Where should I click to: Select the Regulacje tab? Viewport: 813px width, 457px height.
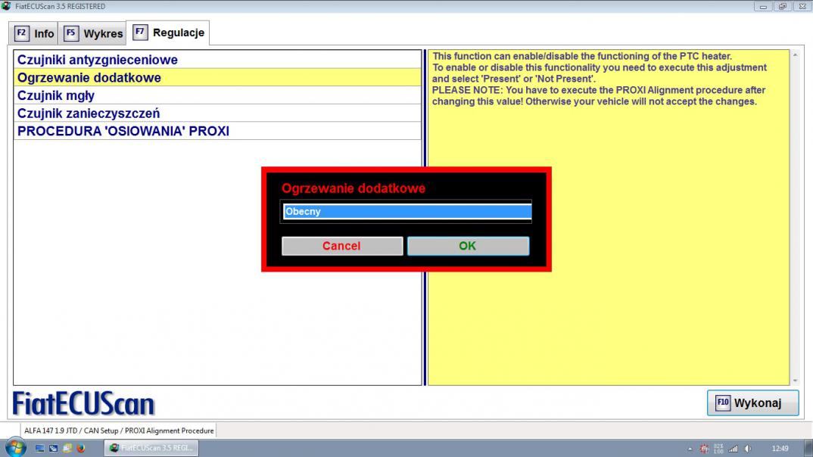169,33
